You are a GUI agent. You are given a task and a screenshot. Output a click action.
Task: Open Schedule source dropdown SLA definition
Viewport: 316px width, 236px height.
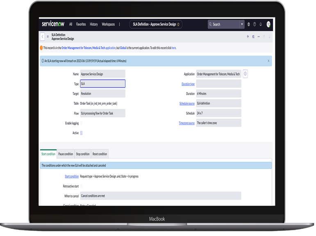click(x=218, y=103)
